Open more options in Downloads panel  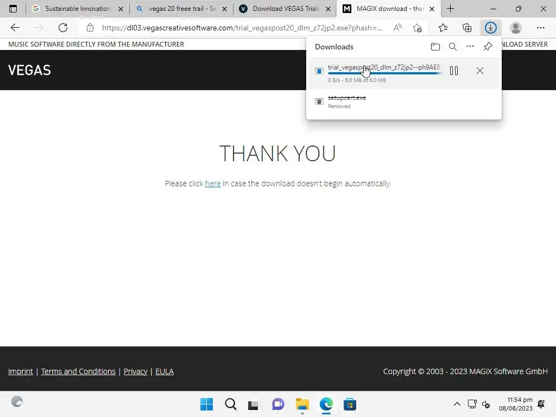coord(470,47)
